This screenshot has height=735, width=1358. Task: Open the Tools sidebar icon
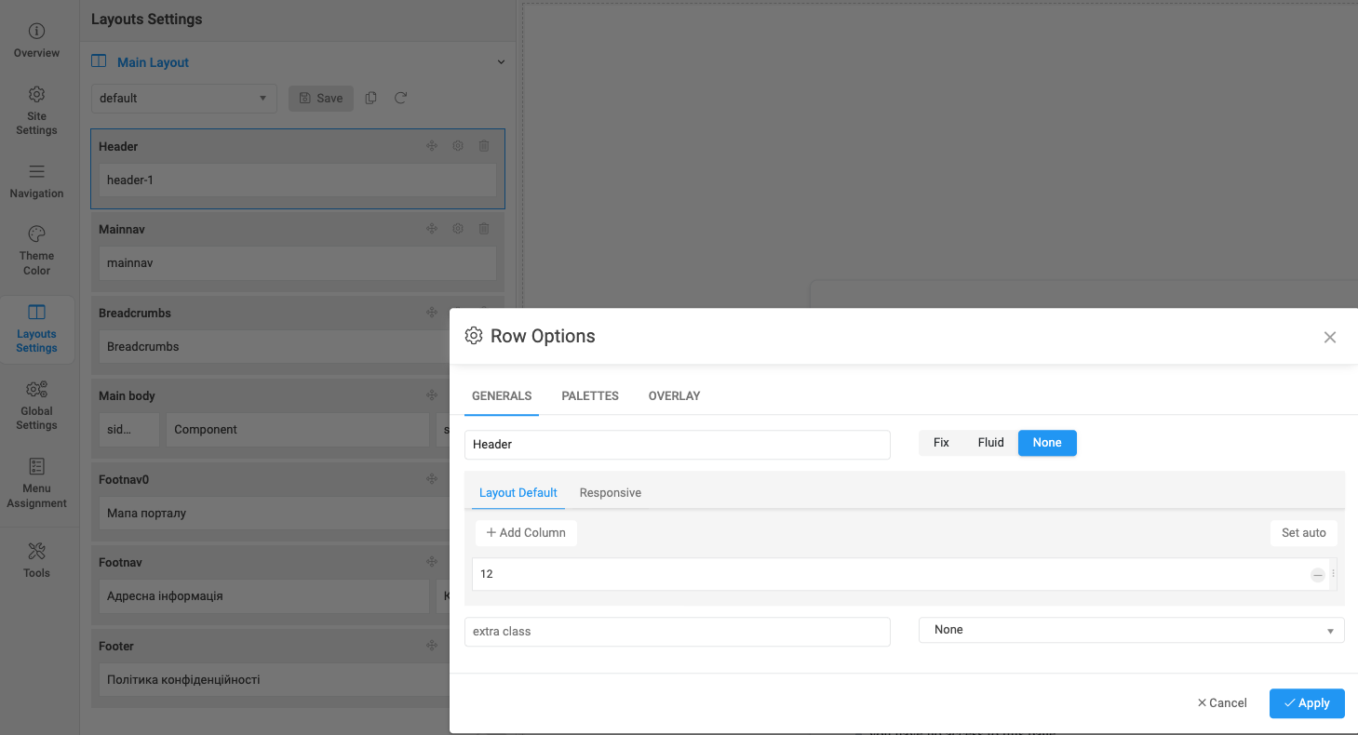click(36, 551)
